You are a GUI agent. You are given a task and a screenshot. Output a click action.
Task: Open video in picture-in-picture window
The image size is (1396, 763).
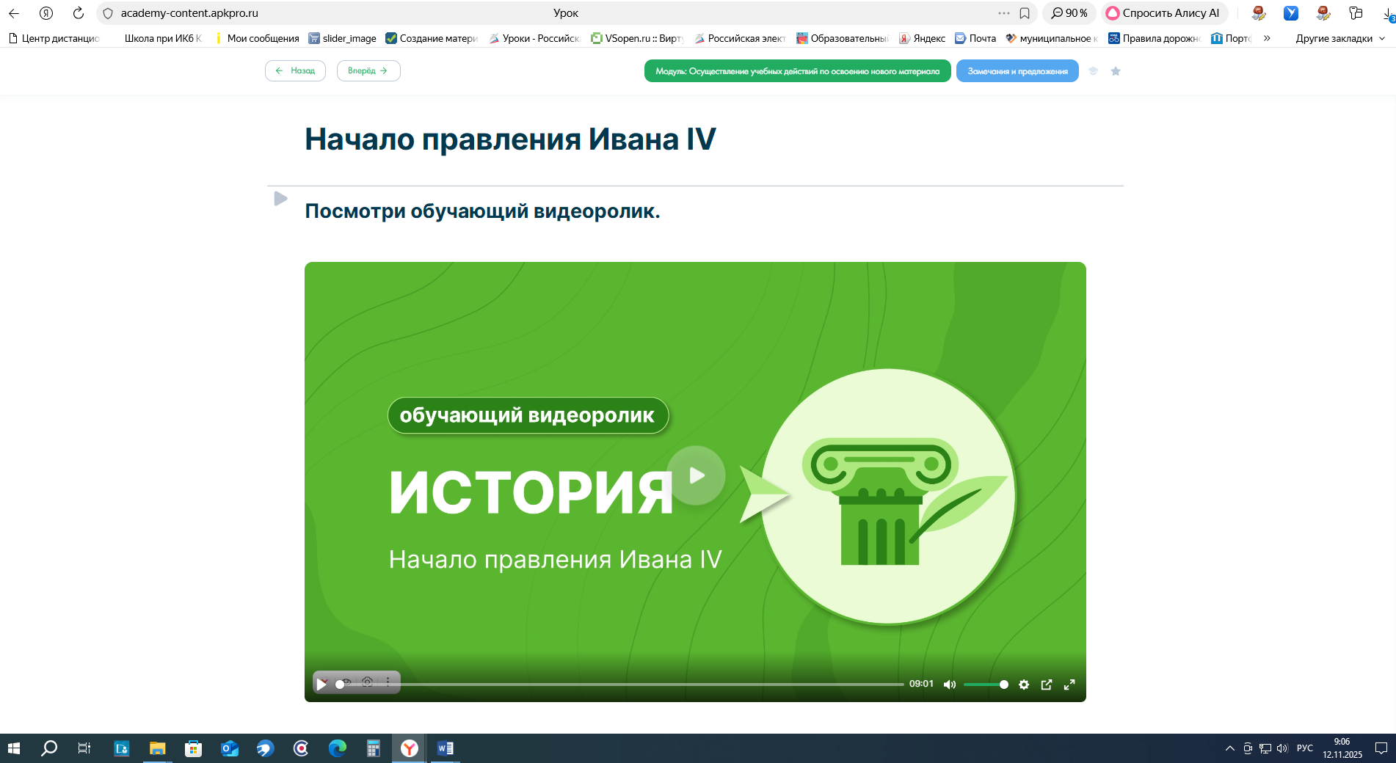tap(1047, 684)
